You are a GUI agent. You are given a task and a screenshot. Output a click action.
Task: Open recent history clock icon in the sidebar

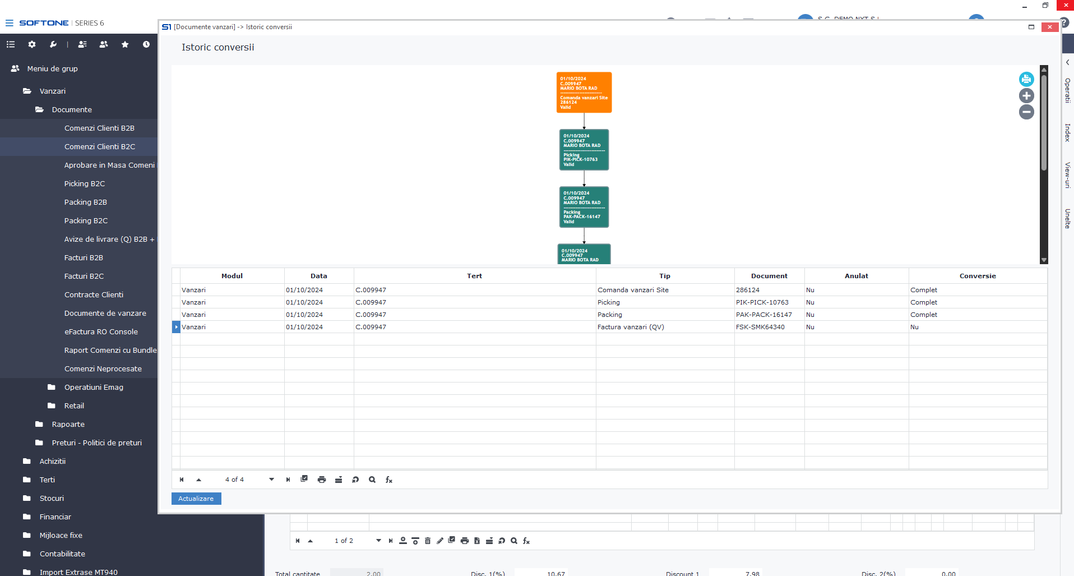146,44
